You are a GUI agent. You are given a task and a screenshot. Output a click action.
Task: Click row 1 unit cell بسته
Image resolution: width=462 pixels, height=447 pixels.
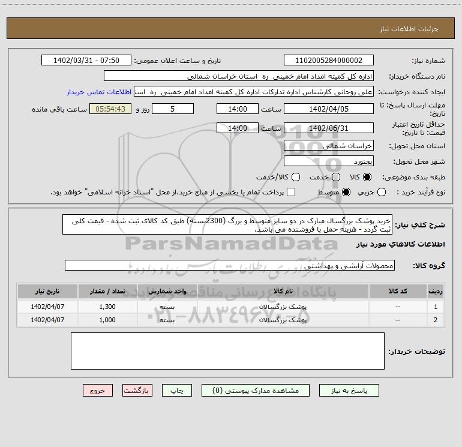(x=167, y=307)
